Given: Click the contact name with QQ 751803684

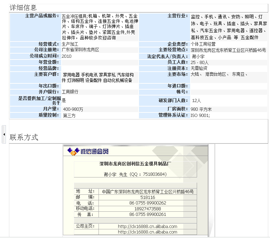Looking at the screenshot, I should [x=136, y=174].
